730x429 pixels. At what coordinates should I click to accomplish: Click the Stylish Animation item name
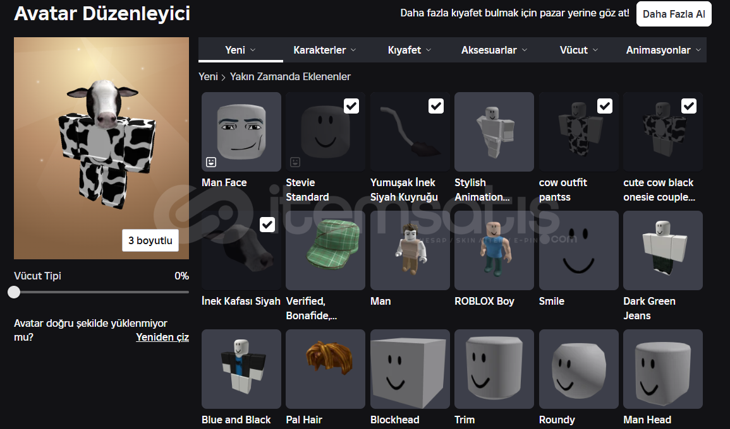(x=482, y=190)
